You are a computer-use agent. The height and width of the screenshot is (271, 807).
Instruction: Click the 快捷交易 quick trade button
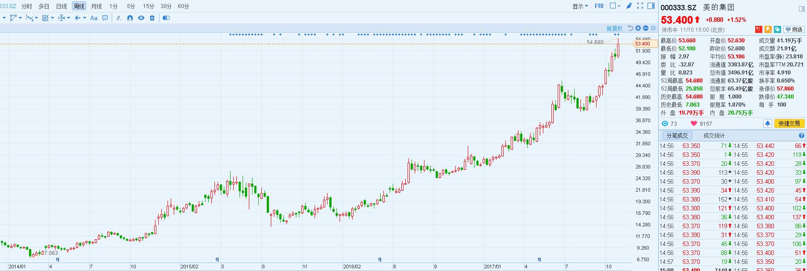[x=789, y=123]
